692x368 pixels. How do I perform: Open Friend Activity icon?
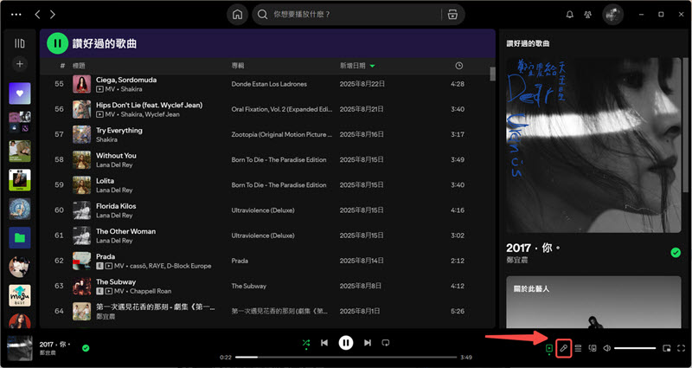[587, 15]
